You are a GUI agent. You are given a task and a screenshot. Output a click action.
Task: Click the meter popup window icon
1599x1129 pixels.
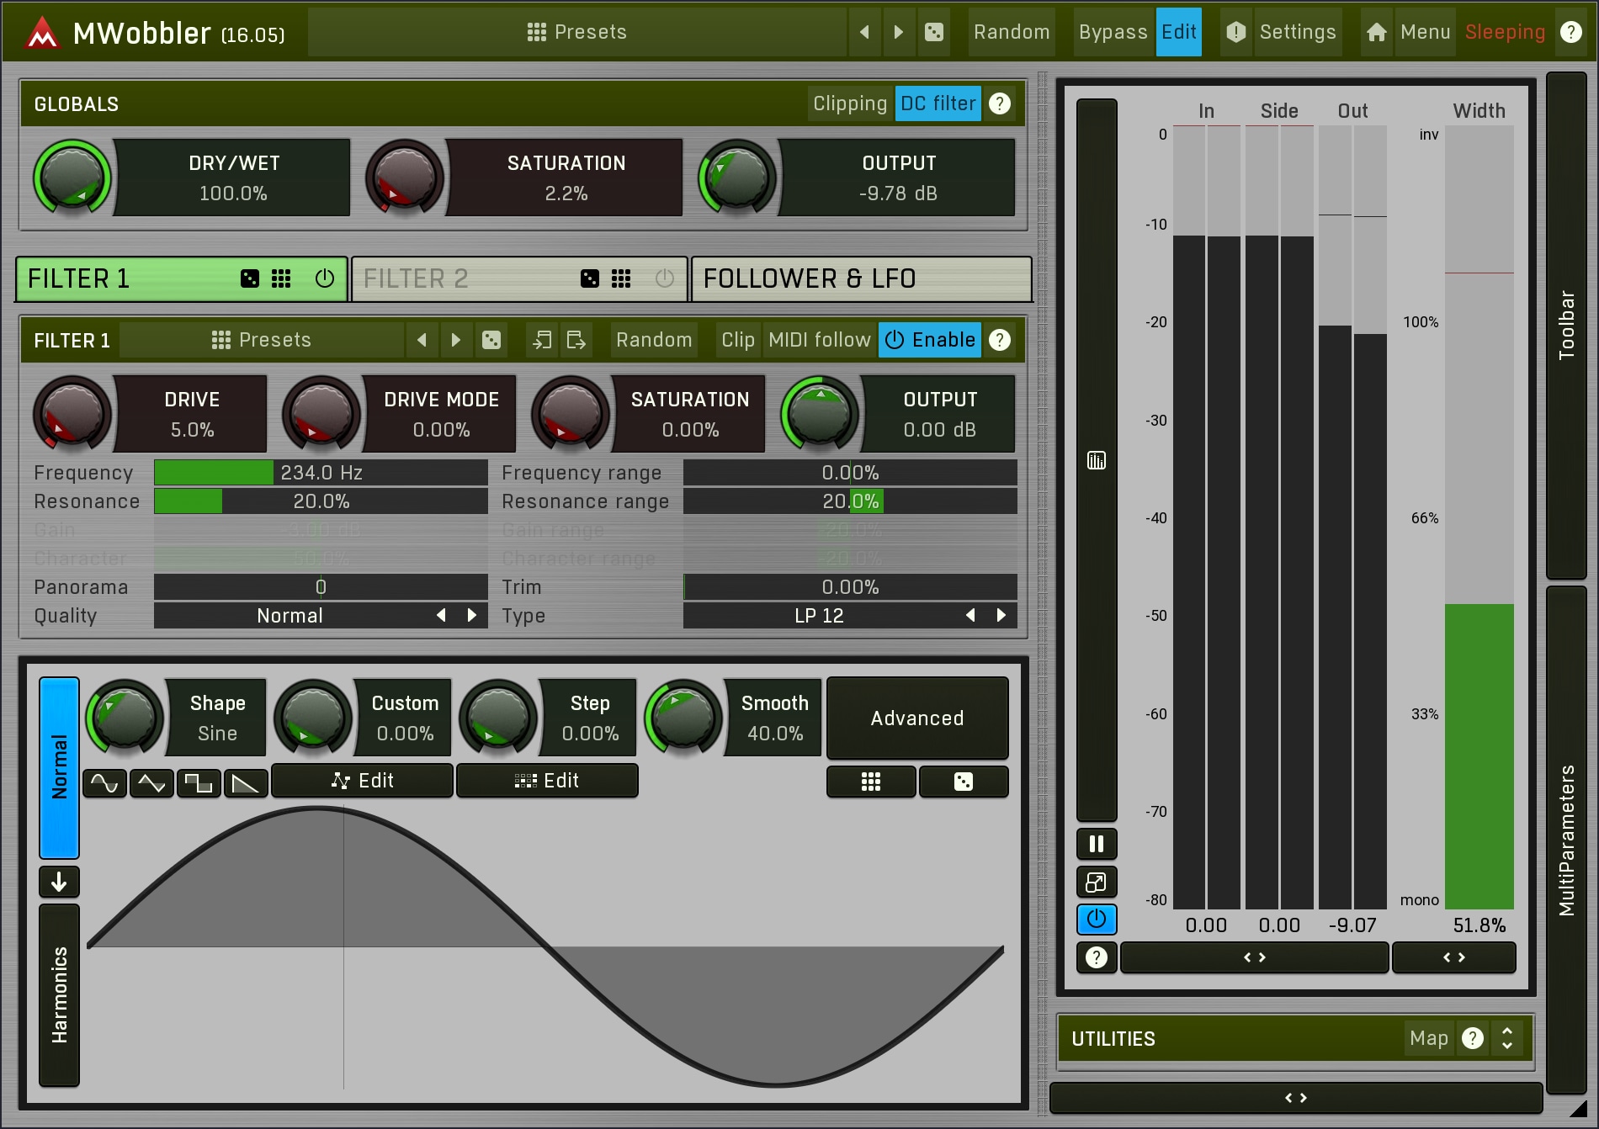1097,882
